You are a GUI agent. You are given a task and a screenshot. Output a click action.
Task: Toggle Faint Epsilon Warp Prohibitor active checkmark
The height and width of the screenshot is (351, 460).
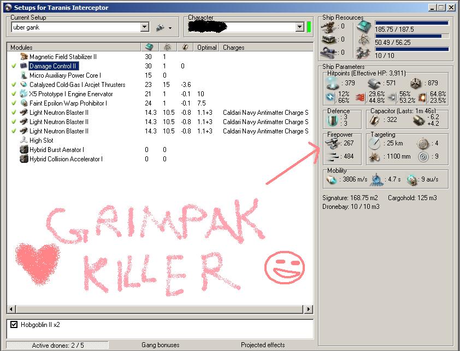point(14,103)
